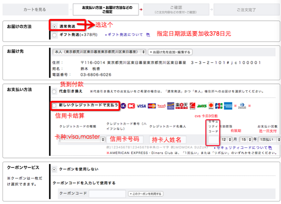Go to the カートを見る step tab

click(x=36, y=8)
